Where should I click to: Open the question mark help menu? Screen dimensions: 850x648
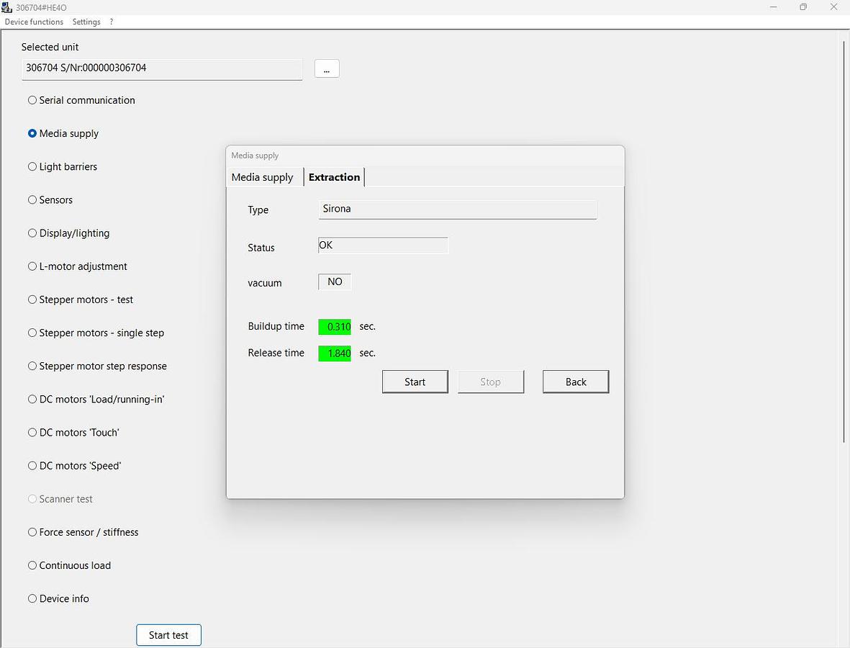tap(112, 22)
